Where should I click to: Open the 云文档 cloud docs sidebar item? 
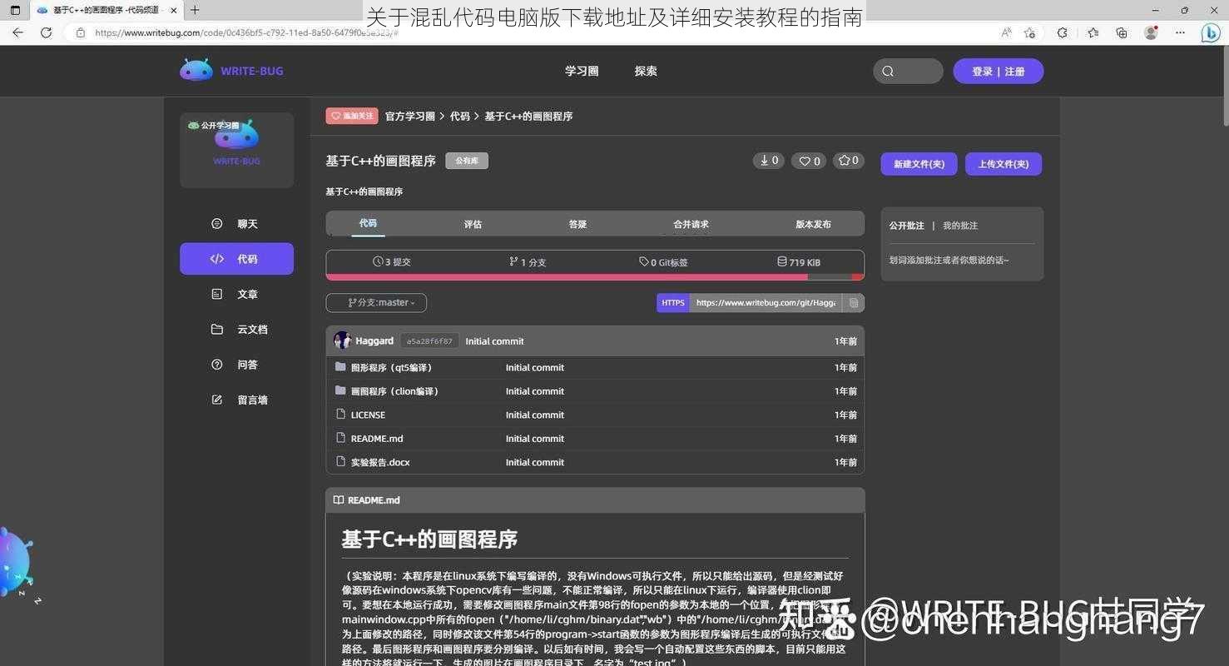tap(236, 330)
